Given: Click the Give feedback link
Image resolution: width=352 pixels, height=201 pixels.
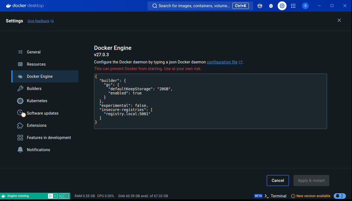Looking at the screenshot, I should [38, 21].
